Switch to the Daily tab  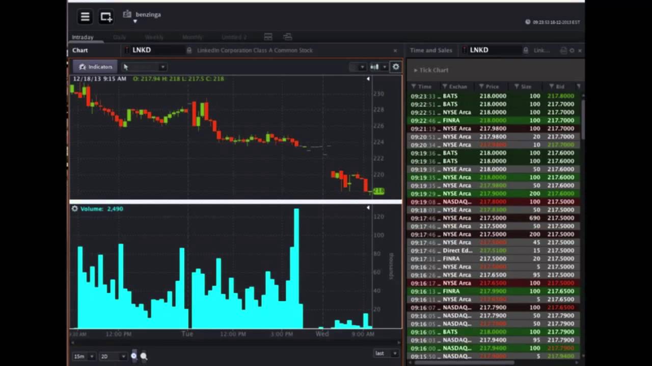point(120,37)
